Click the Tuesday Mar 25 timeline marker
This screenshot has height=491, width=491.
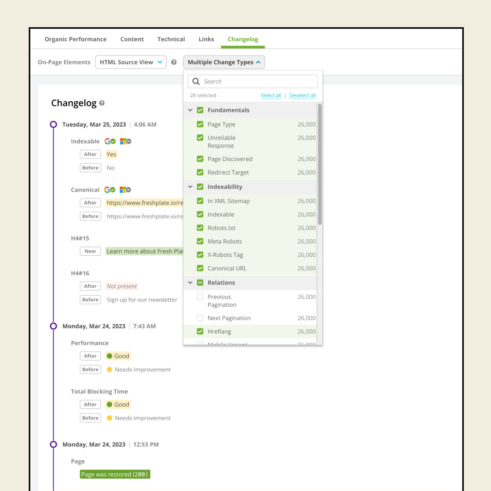click(53, 125)
